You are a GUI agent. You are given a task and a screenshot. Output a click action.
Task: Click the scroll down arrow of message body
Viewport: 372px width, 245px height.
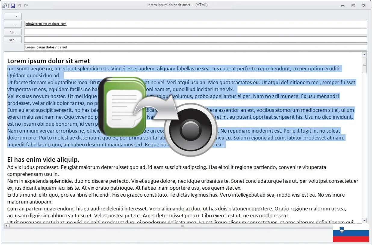pyautogui.click(x=364, y=220)
